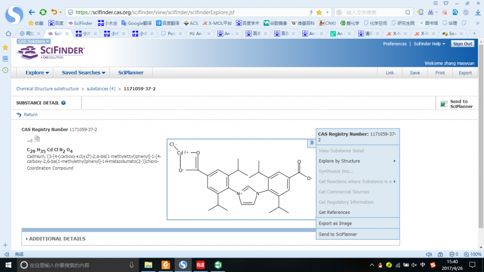Open the CAS Solutions dropdown
The width and height of the screenshot is (484, 272).
(33, 41)
